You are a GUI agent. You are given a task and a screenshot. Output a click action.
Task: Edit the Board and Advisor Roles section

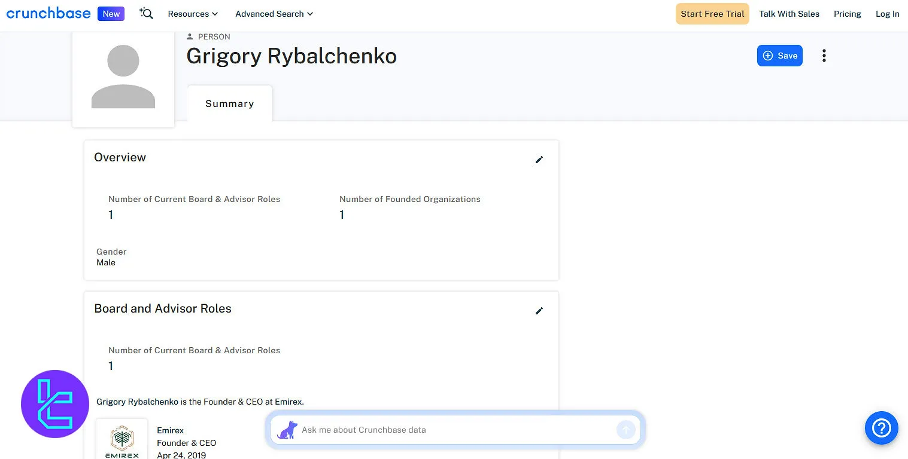pyautogui.click(x=539, y=311)
